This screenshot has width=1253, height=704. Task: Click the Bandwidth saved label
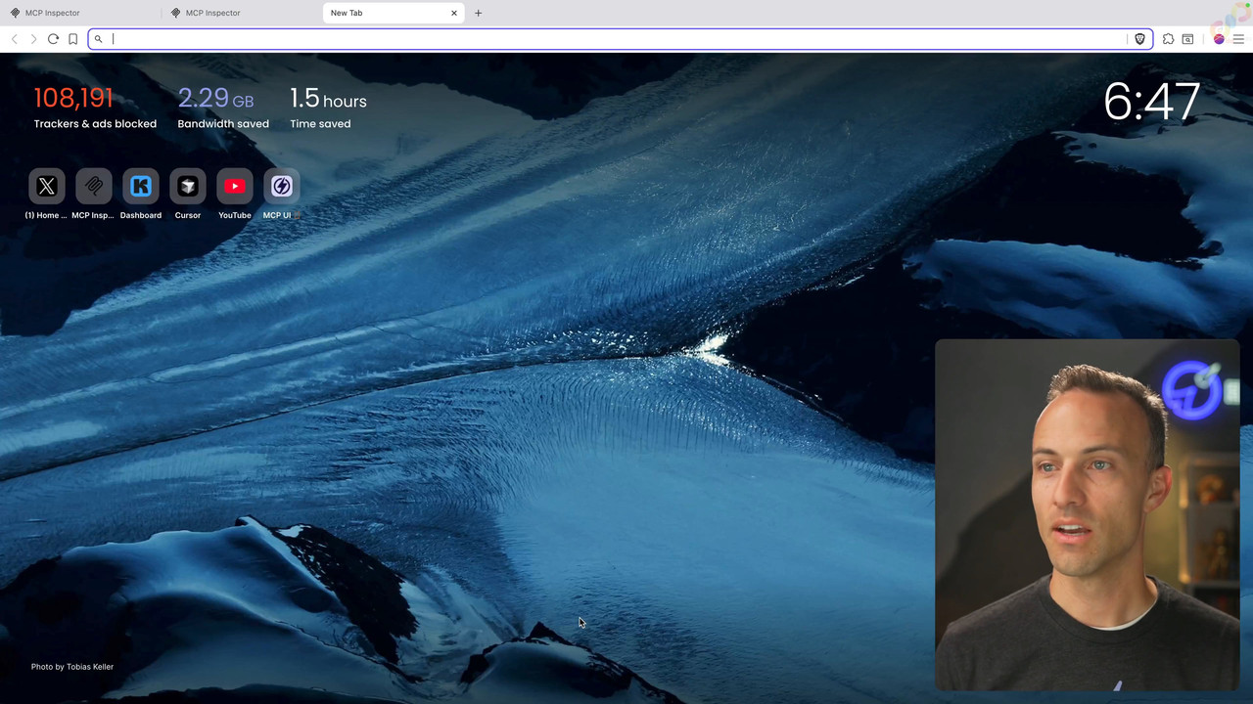(x=223, y=124)
